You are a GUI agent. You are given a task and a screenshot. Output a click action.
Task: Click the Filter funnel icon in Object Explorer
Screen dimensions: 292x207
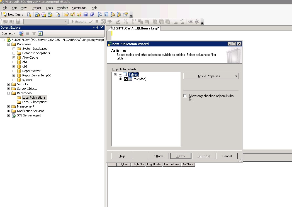[34, 33]
